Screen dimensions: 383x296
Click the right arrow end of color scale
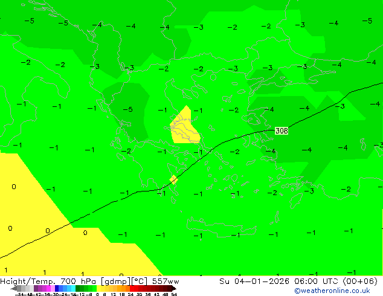pyautogui.click(x=174, y=288)
